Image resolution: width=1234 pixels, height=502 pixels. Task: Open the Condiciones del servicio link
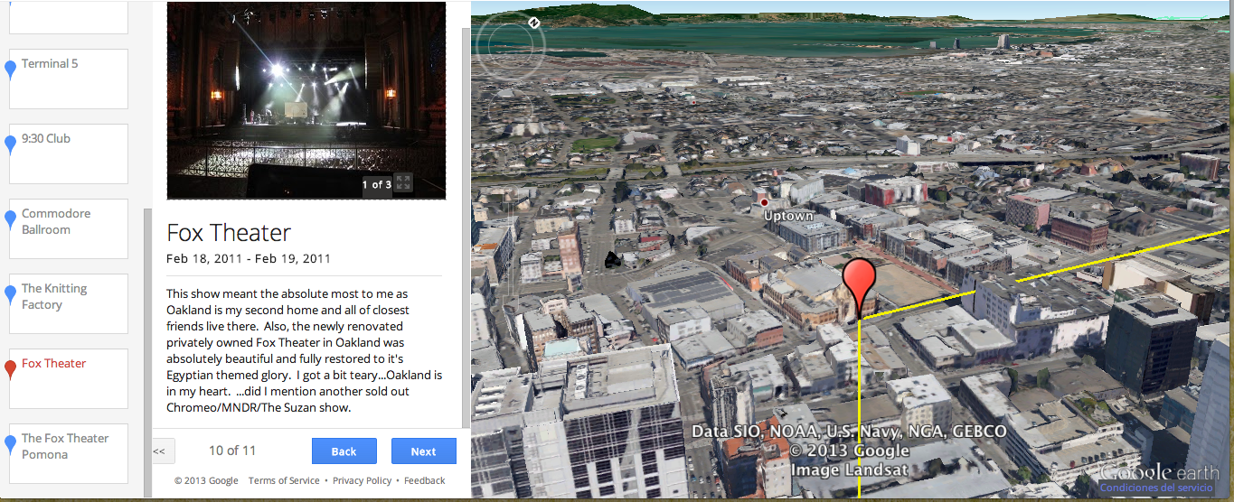1155,488
